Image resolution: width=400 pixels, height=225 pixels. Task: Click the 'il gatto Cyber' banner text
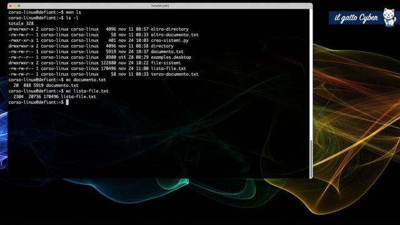[356, 17]
